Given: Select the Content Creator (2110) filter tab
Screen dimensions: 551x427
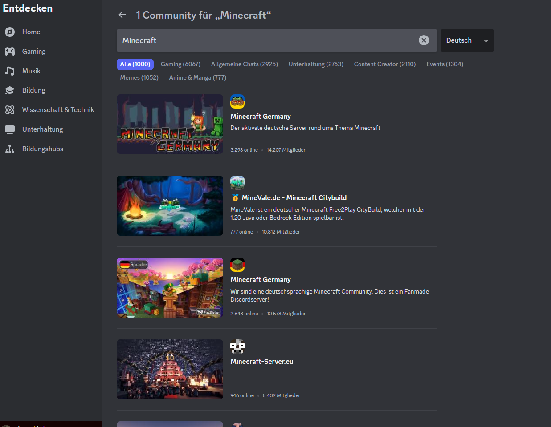Looking at the screenshot, I should [x=385, y=64].
